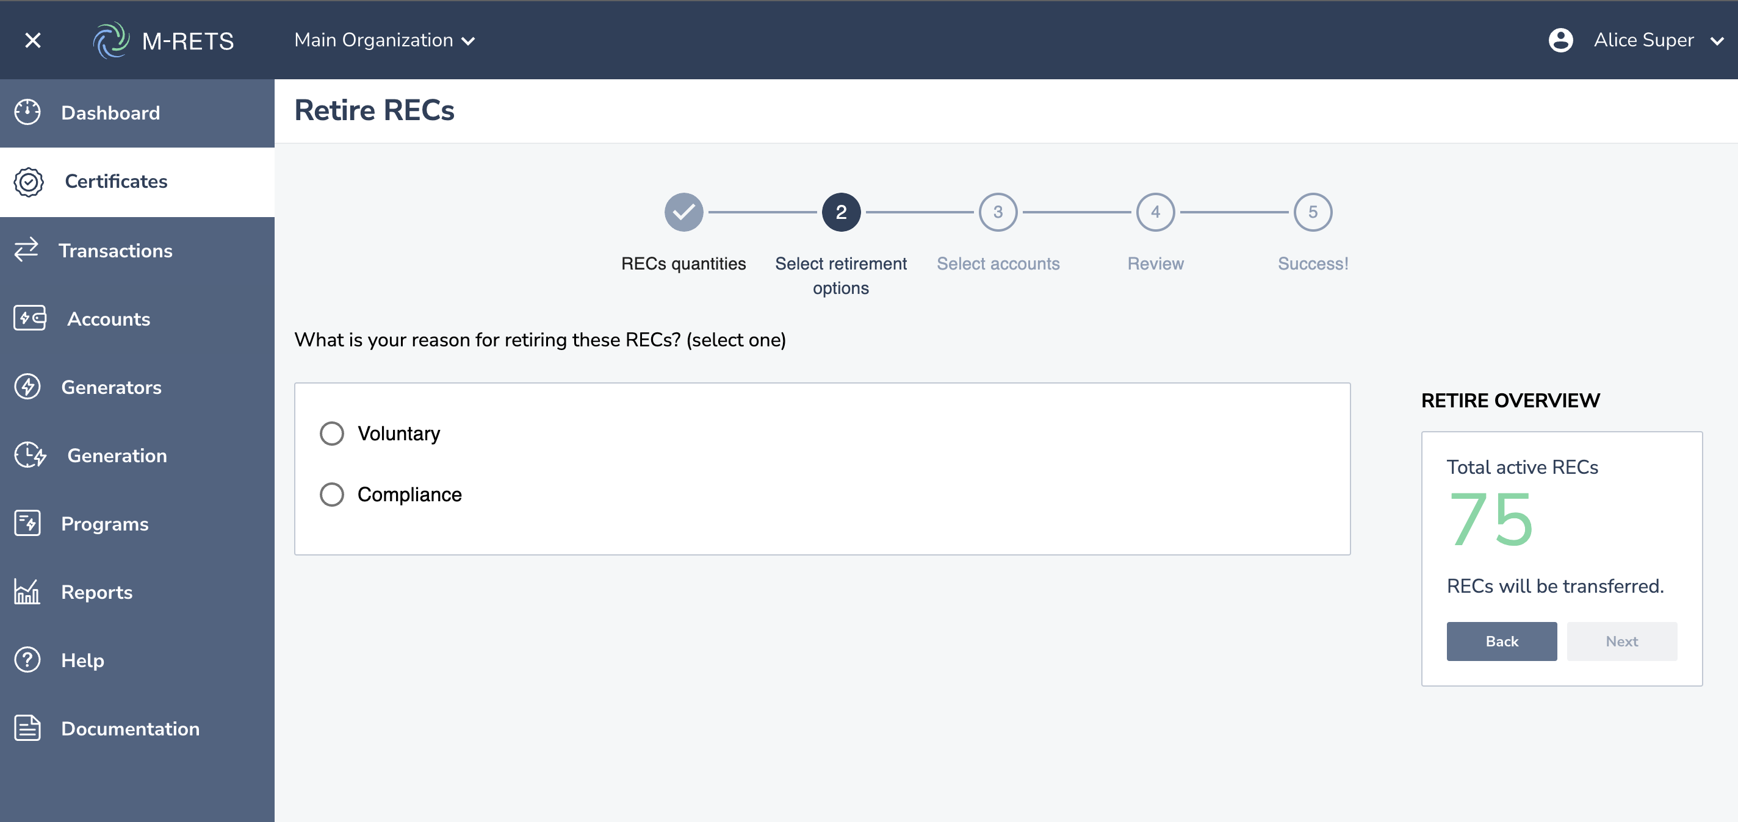The width and height of the screenshot is (1738, 822).
Task: Click the Documentation page icon
Action: pyautogui.click(x=27, y=728)
